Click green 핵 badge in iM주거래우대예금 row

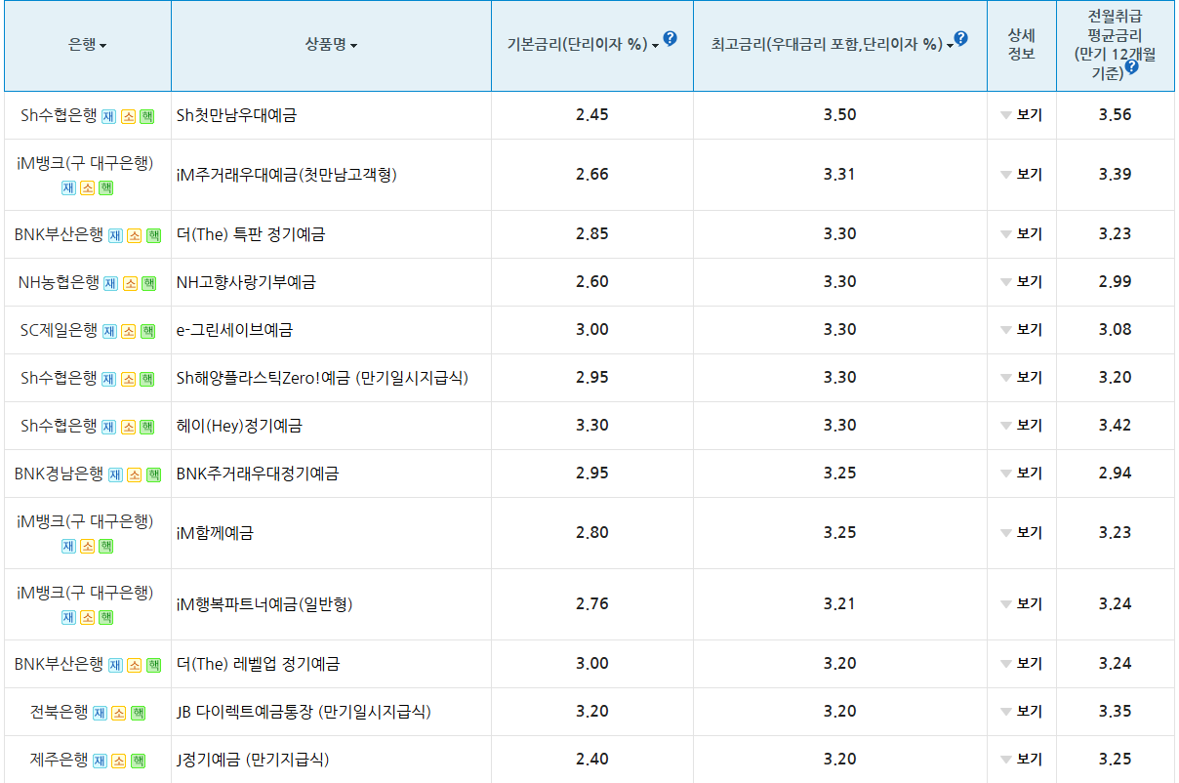pos(105,187)
